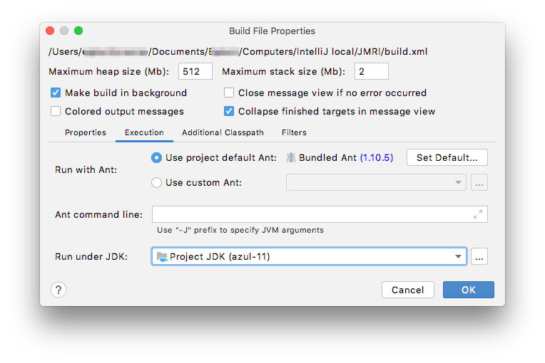Click the help question mark icon

coord(58,290)
